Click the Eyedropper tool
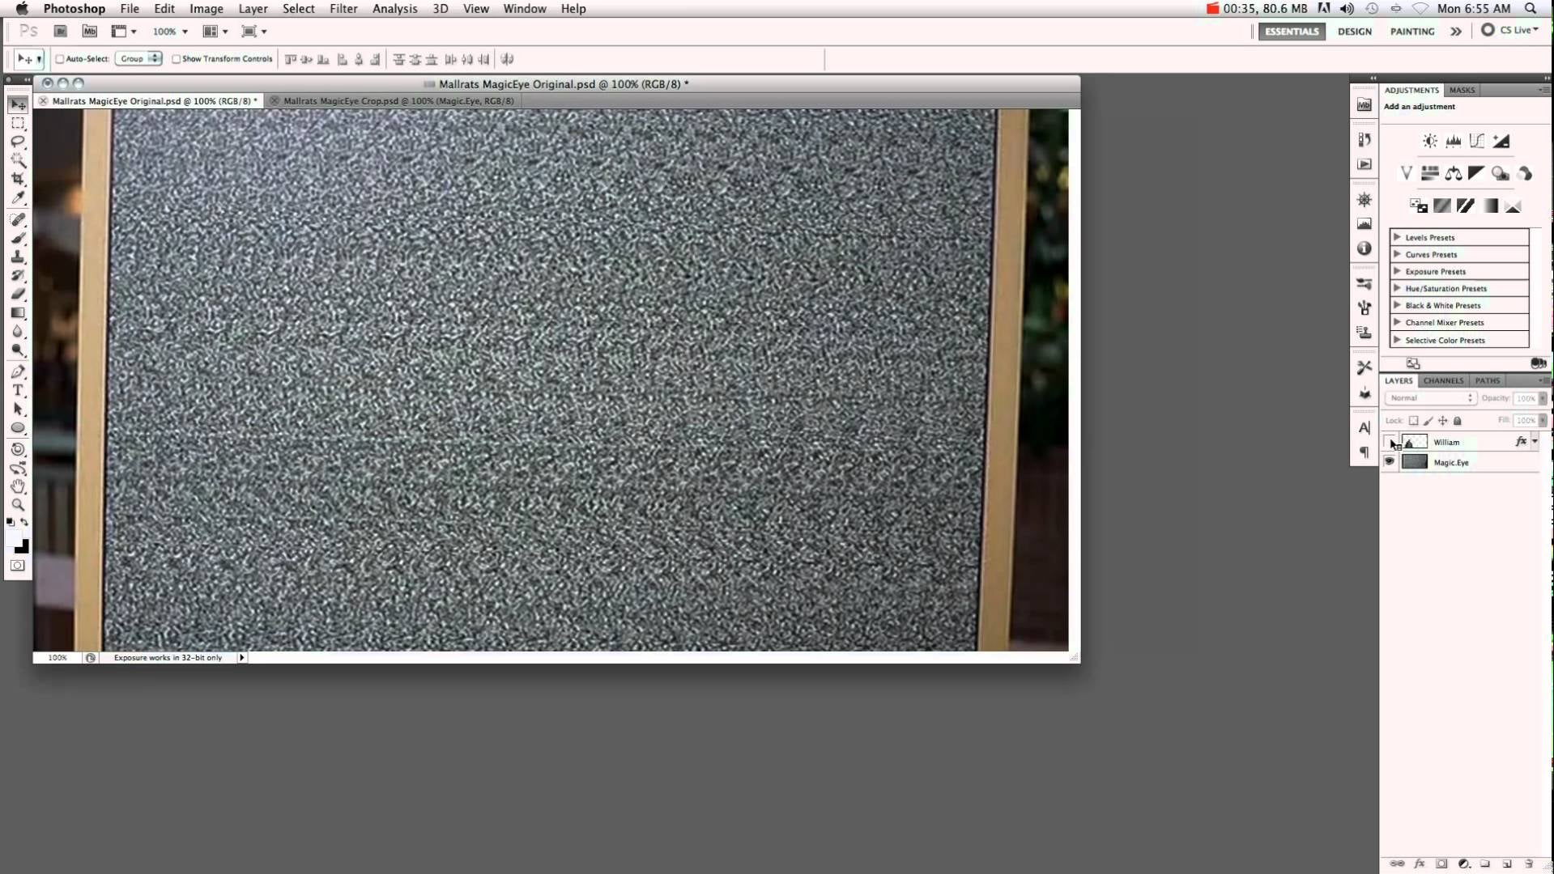The width and height of the screenshot is (1554, 874). [x=18, y=198]
